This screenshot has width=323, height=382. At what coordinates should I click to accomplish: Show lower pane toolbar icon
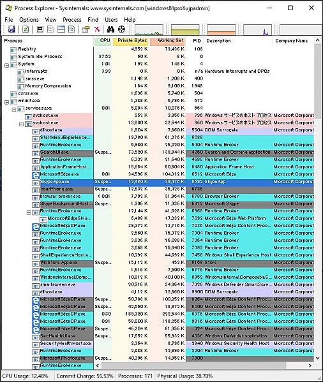pos(61,29)
